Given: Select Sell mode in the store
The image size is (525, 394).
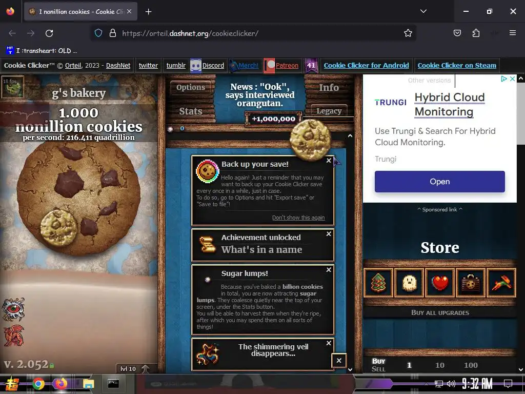Looking at the screenshot, I should [x=379, y=369].
